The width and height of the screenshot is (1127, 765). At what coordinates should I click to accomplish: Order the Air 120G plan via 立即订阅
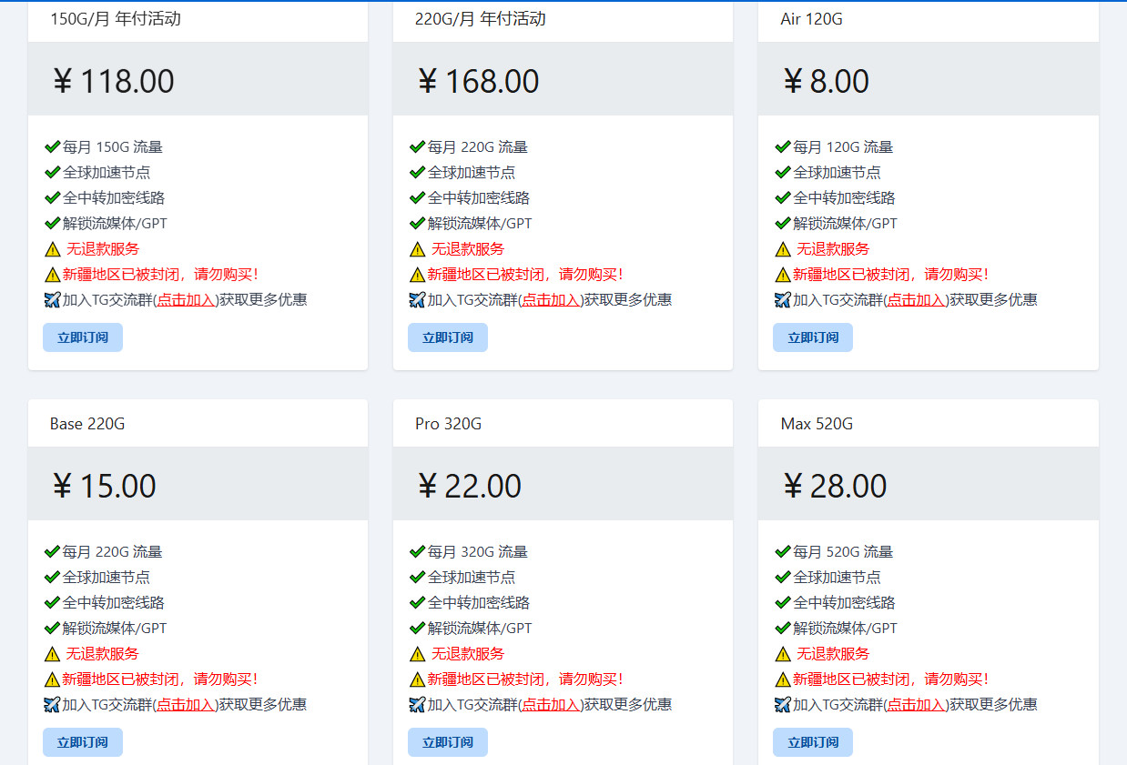point(812,337)
